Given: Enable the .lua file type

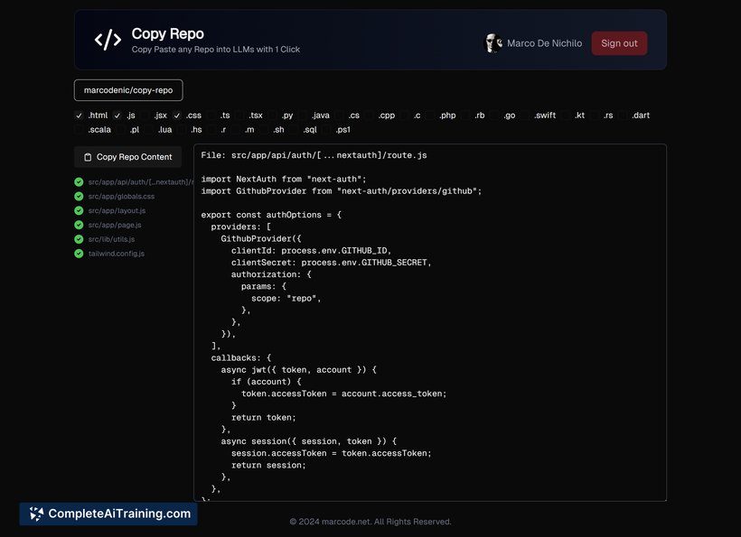Looking at the screenshot, I should (x=149, y=130).
